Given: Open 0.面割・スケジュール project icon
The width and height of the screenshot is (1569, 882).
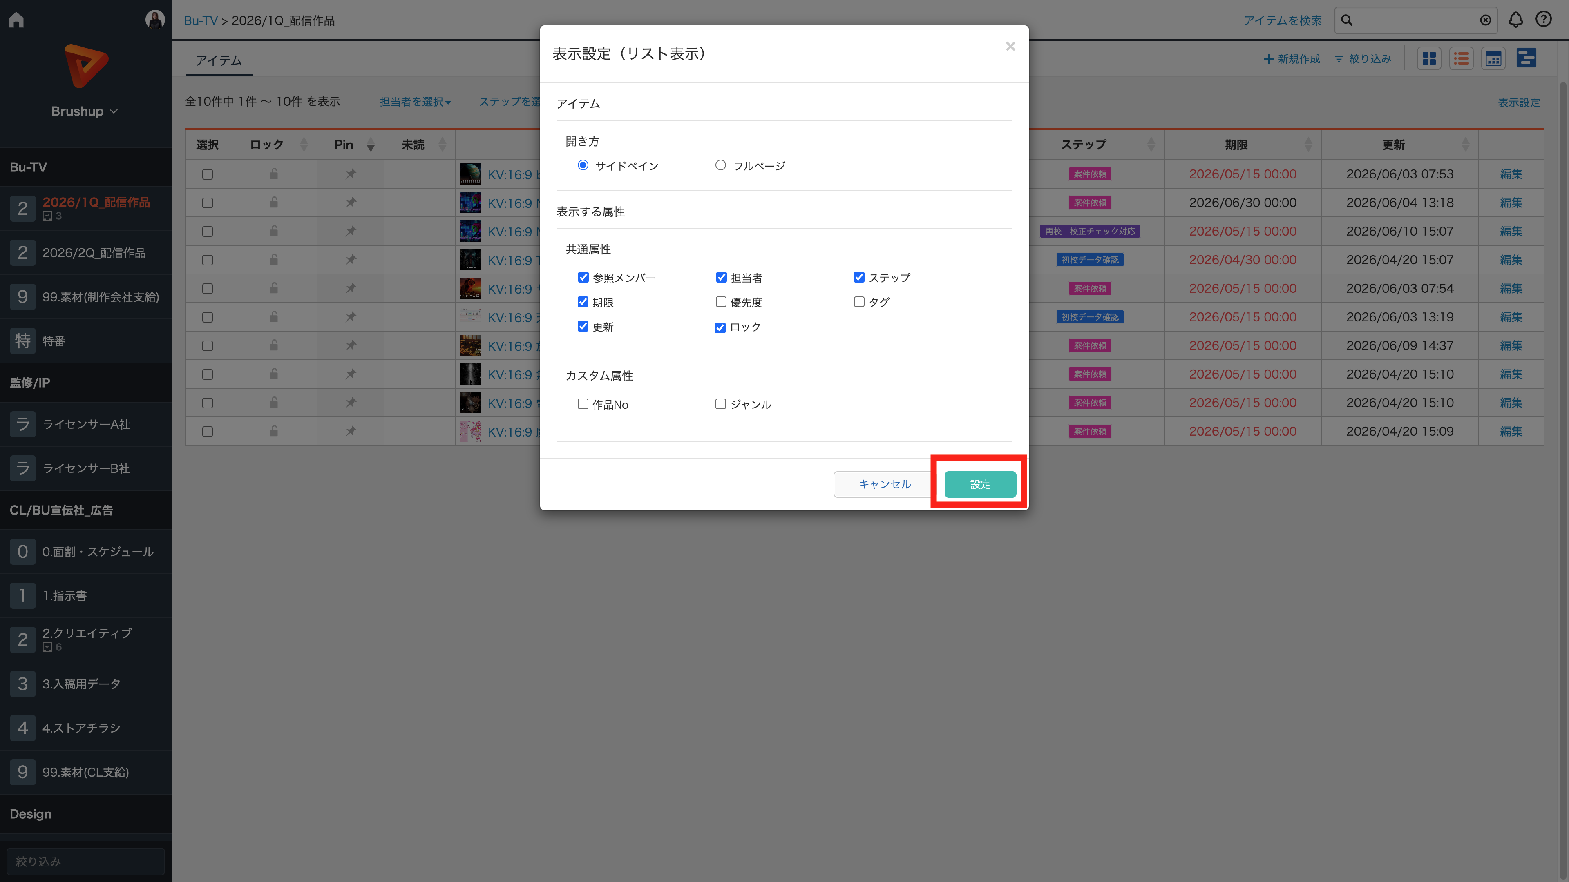Looking at the screenshot, I should [x=22, y=552].
